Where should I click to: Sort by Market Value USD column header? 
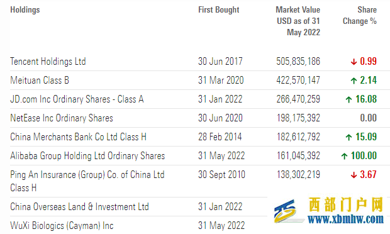click(x=298, y=21)
